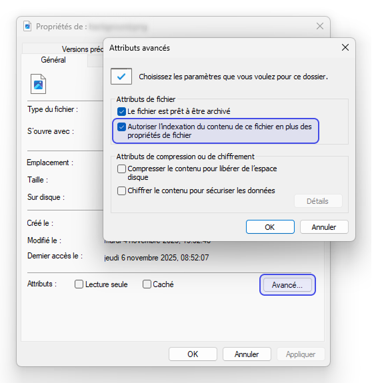Switch to Versions précédentes tab
Screen dimensions: 372x383
(x=83, y=49)
